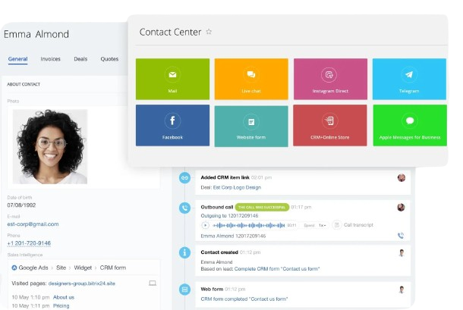Open the Live chat channel tile
This screenshot has height=310, width=463.
click(x=251, y=79)
